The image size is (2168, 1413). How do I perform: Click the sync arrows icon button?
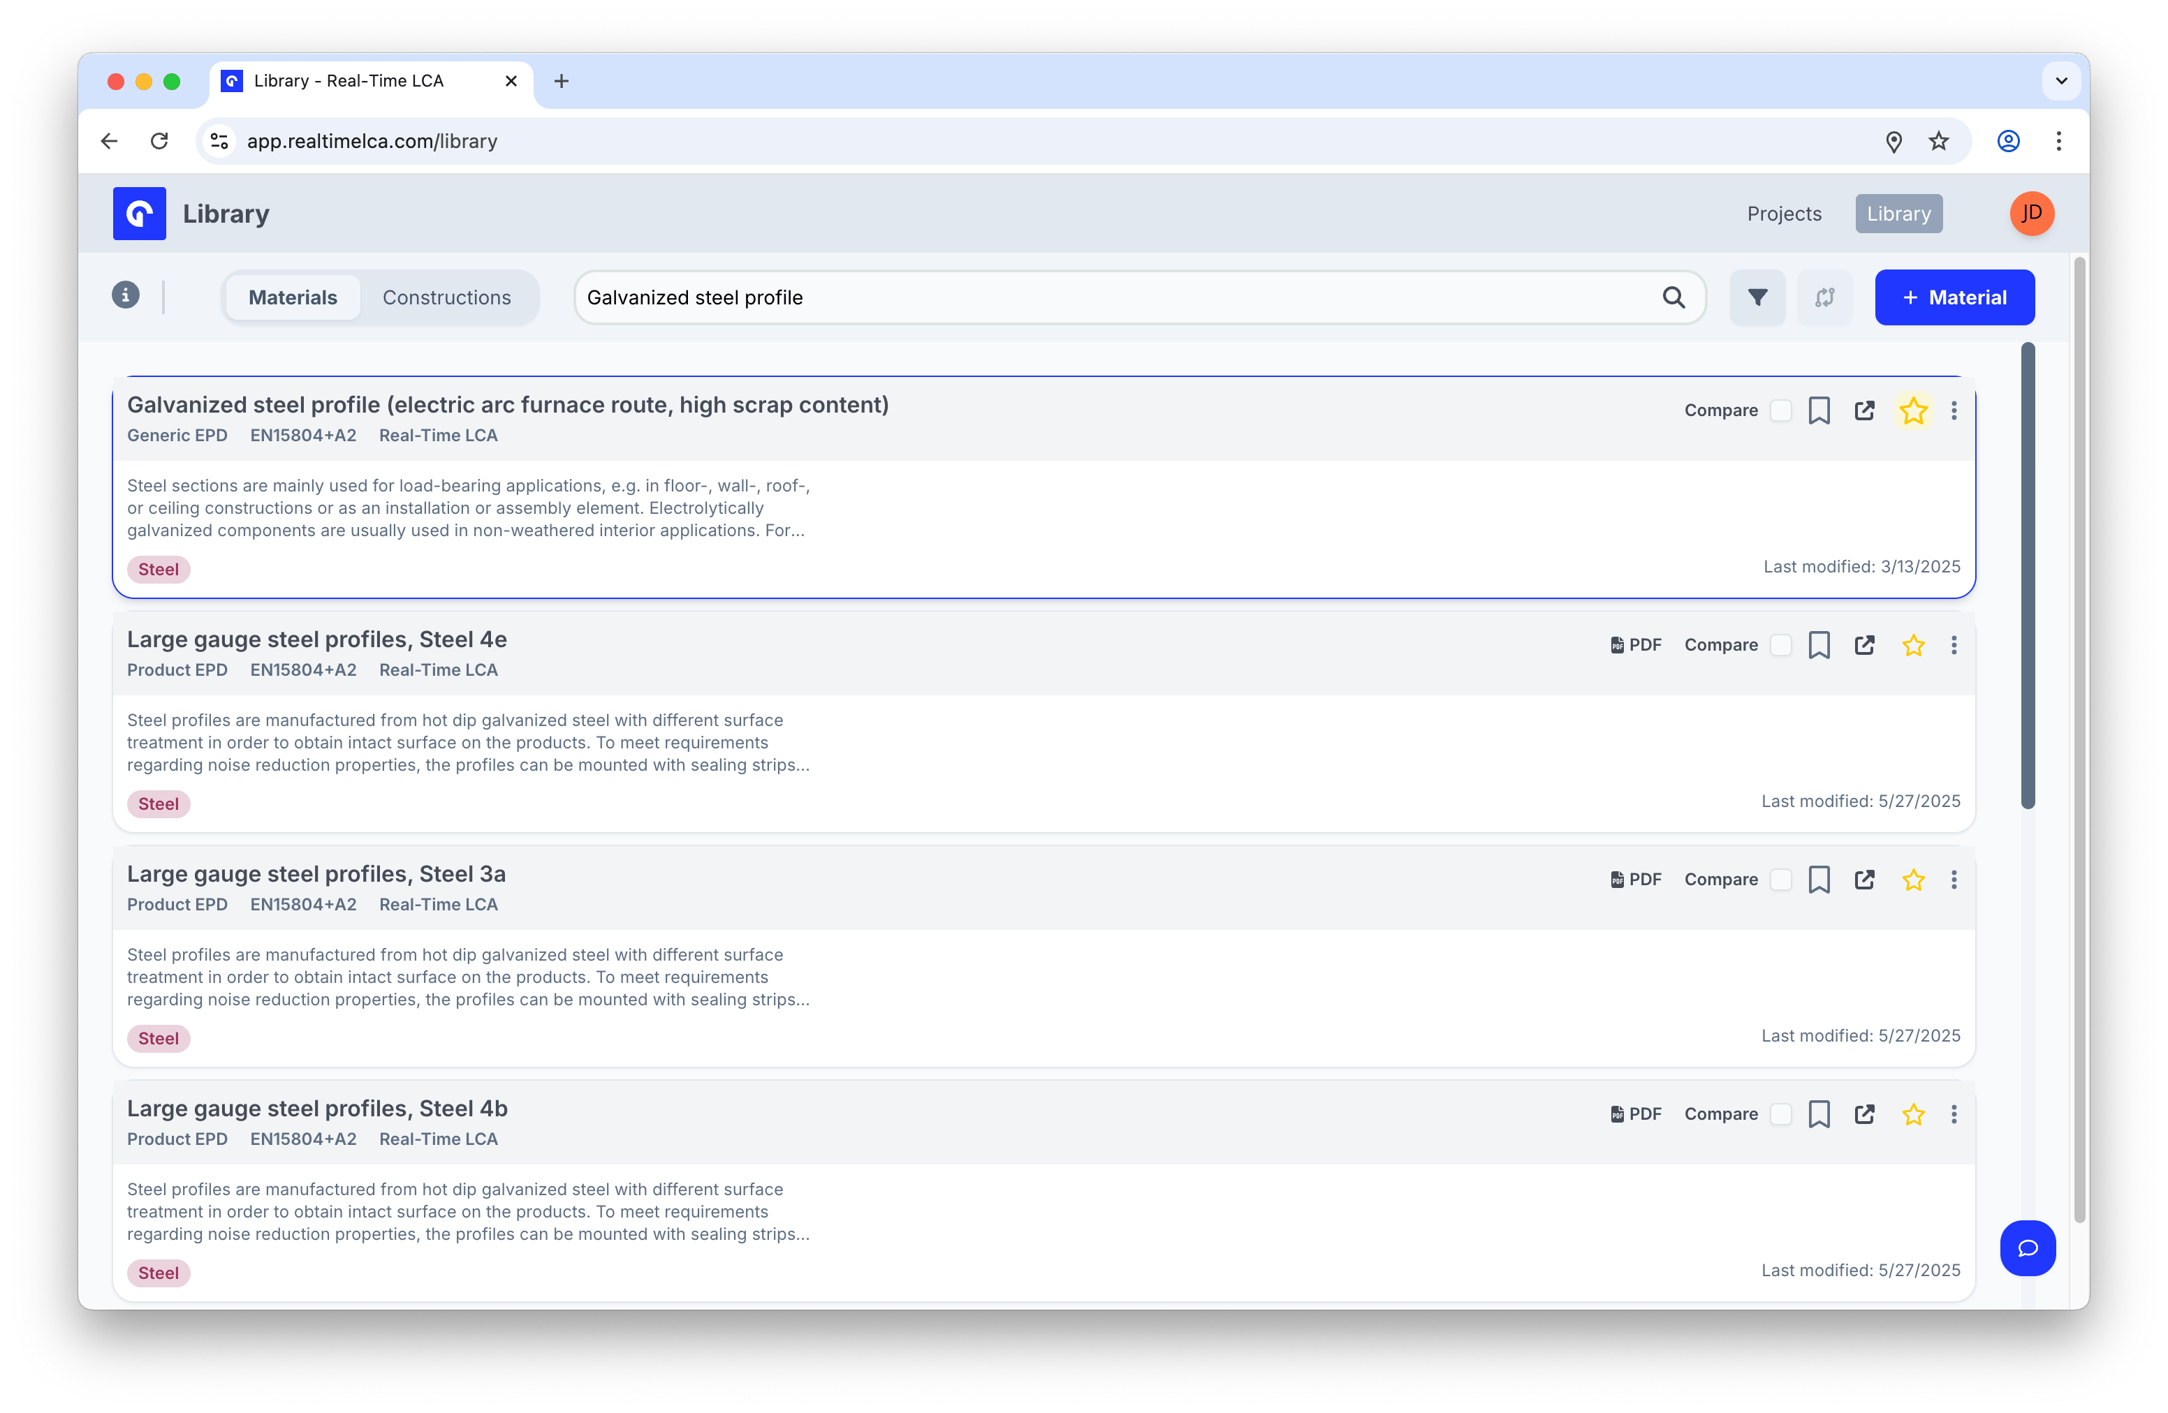pos(1824,297)
